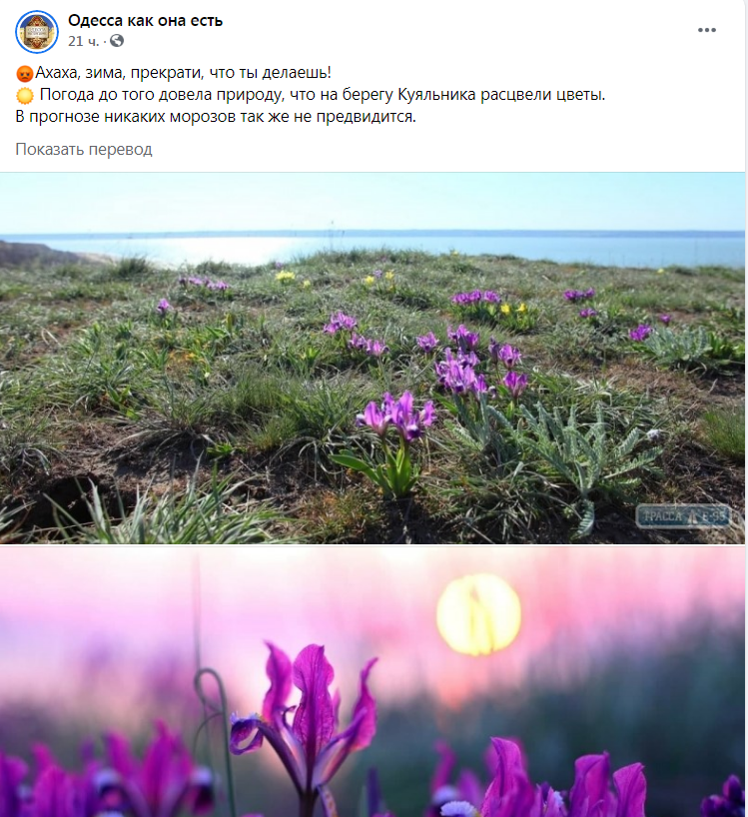Click the Трасса Е-95 watermark on photo
The width and height of the screenshot is (748, 817).
pos(683,515)
